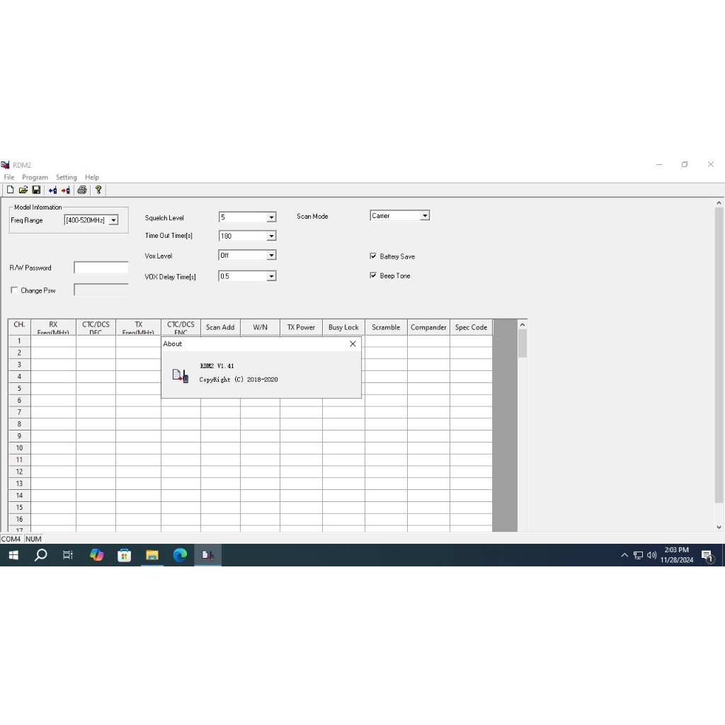The height and width of the screenshot is (725, 725).
Task: Click the R/W Password input field
Action: click(101, 268)
